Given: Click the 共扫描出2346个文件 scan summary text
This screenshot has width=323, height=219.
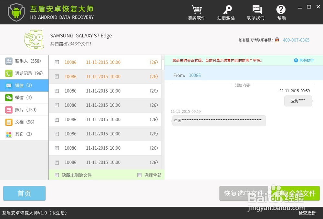Looking at the screenshot, I should 71,44.
